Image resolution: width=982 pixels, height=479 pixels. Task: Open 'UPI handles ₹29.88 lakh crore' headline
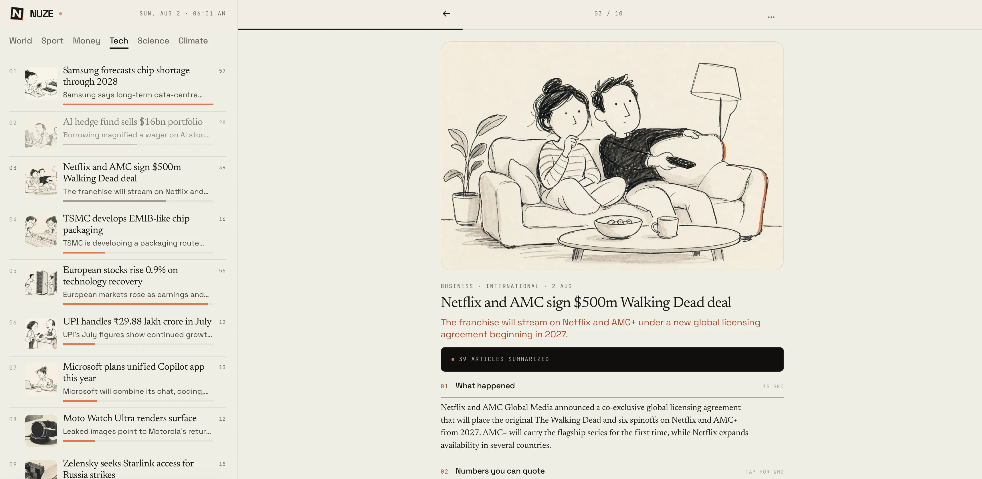[137, 322]
